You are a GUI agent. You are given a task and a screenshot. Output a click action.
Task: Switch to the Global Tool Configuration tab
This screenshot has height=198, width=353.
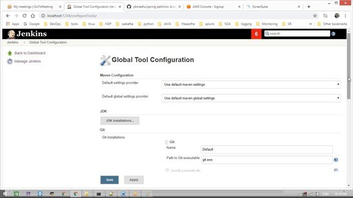coord(94,7)
